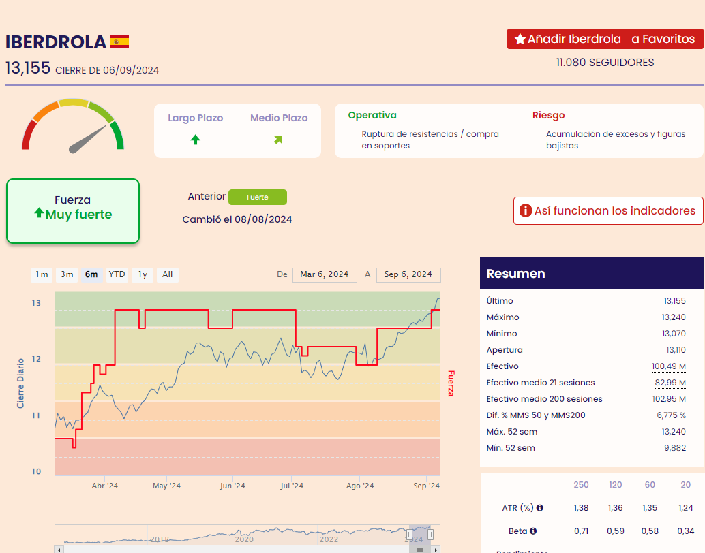Viewport: 705px width, 553px height.
Task: Click the navigator scrollbar thumb
Action: click(x=420, y=550)
